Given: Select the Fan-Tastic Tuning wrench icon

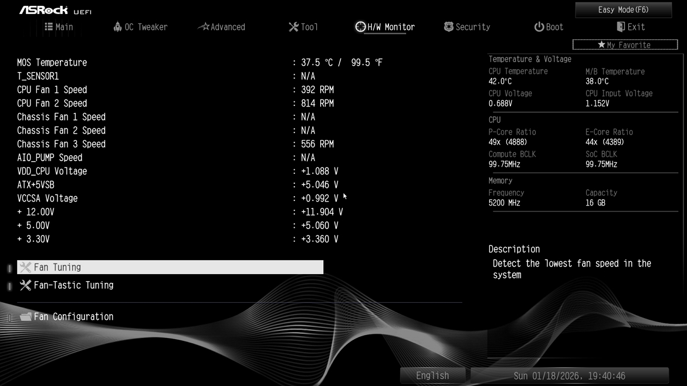Looking at the screenshot, I should (x=25, y=285).
